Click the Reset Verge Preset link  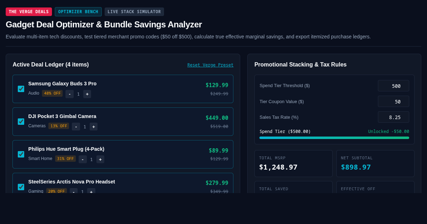click(210, 65)
